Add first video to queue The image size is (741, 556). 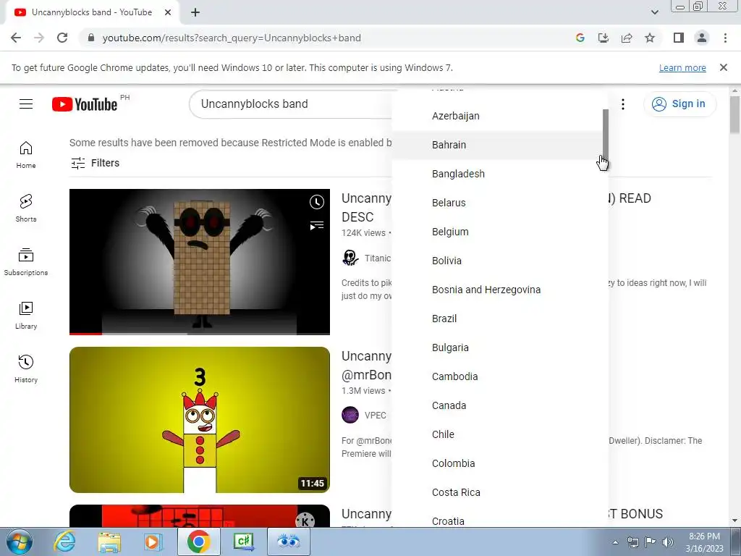(x=317, y=225)
